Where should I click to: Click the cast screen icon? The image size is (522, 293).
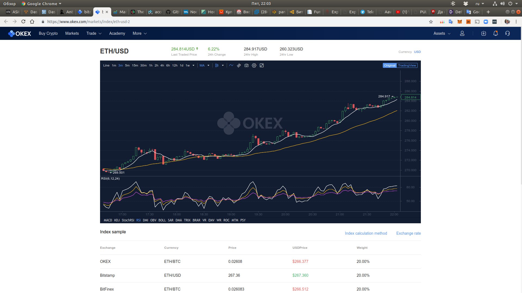(477, 22)
